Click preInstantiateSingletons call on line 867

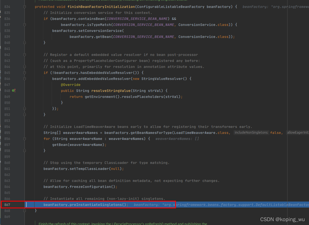coord(96,205)
